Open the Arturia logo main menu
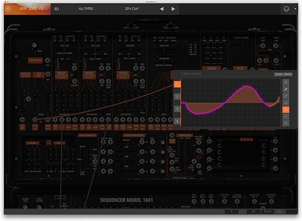The image size is (302, 221). click(x=8, y=9)
